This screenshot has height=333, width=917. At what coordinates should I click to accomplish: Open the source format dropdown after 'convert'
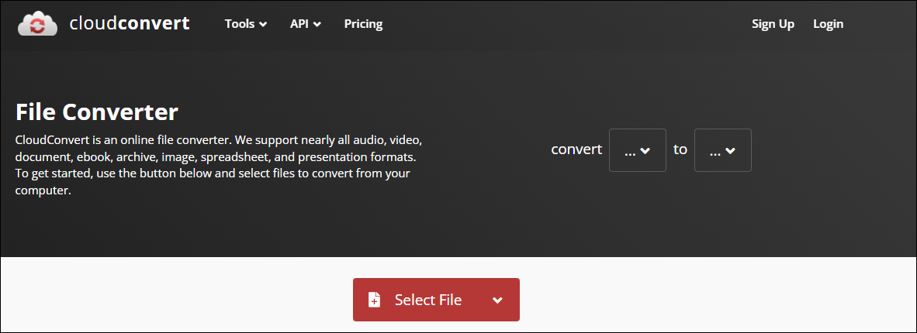click(x=638, y=150)
